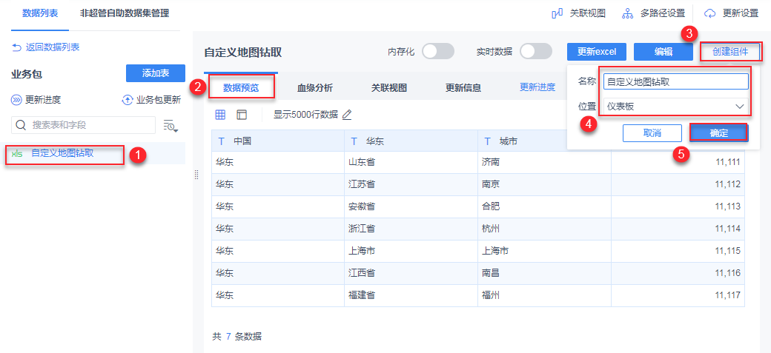Select 自定义地图钻取 table in sidebar
This screenshot has height=353, width=771.
62,154
